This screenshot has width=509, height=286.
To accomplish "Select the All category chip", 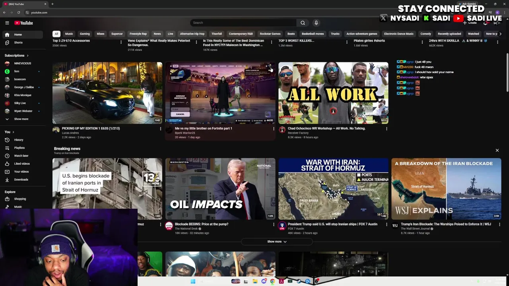I will (x=56, y=34).
